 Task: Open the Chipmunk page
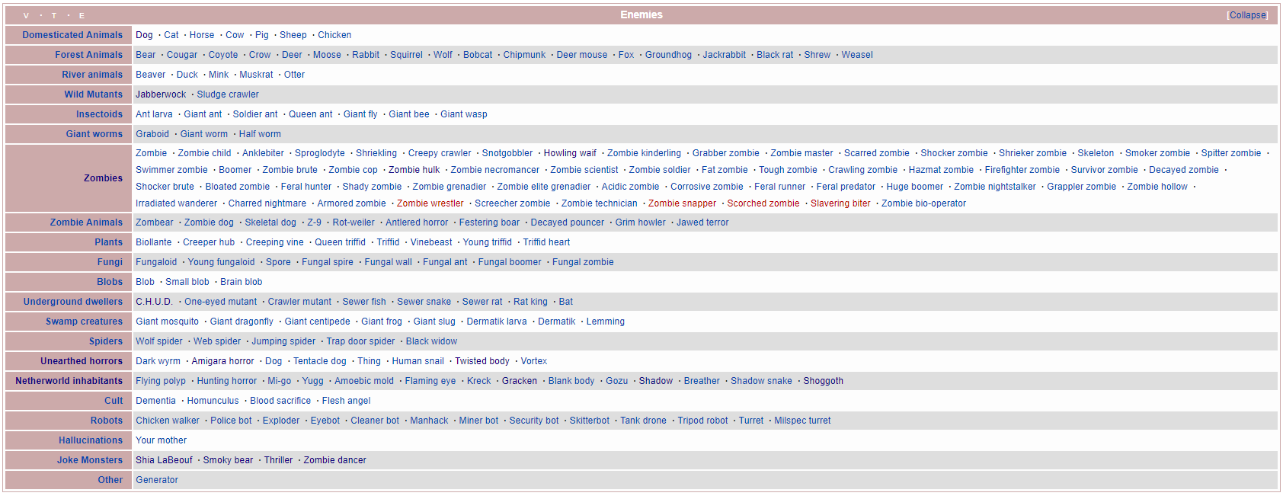pyautogui.click(x=524, y=55)
